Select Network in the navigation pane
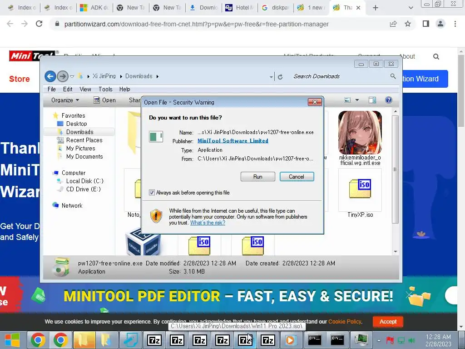The width and height of the screenshot is (465, 349). (x=72, y=205)
